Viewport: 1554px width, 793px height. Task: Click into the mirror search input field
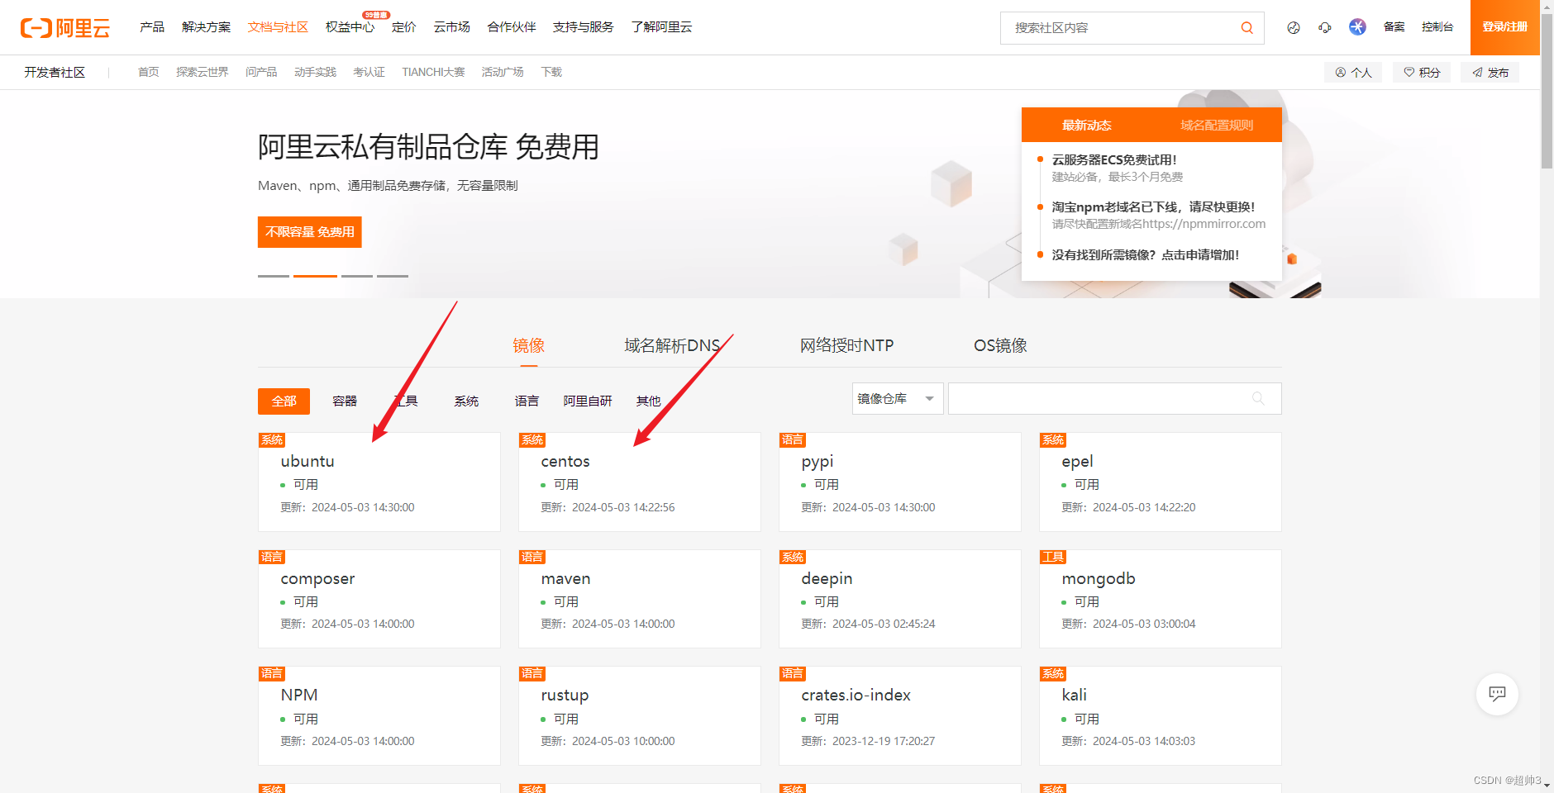pyautogui.click(x=1114, y=398)
